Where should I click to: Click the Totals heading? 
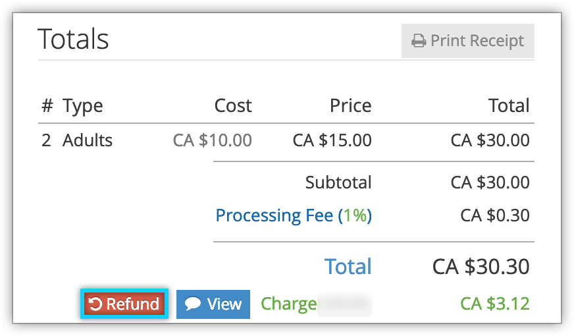(73, 39)
